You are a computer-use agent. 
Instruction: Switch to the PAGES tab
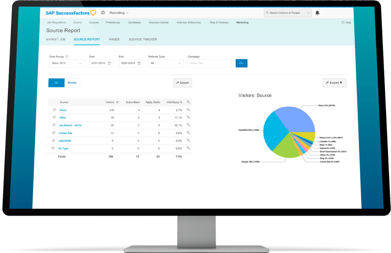pyautogui.click(x=114, y=40)
